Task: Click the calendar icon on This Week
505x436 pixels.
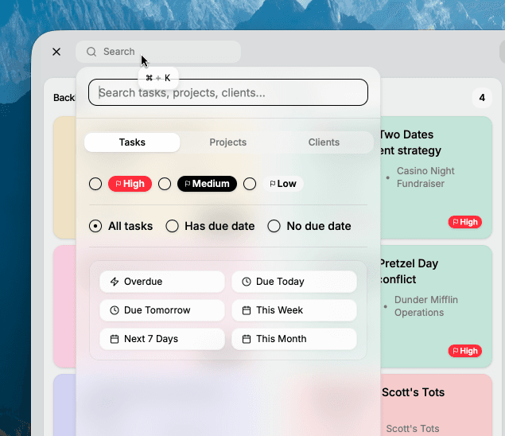Action: click(x=247, y=310)
